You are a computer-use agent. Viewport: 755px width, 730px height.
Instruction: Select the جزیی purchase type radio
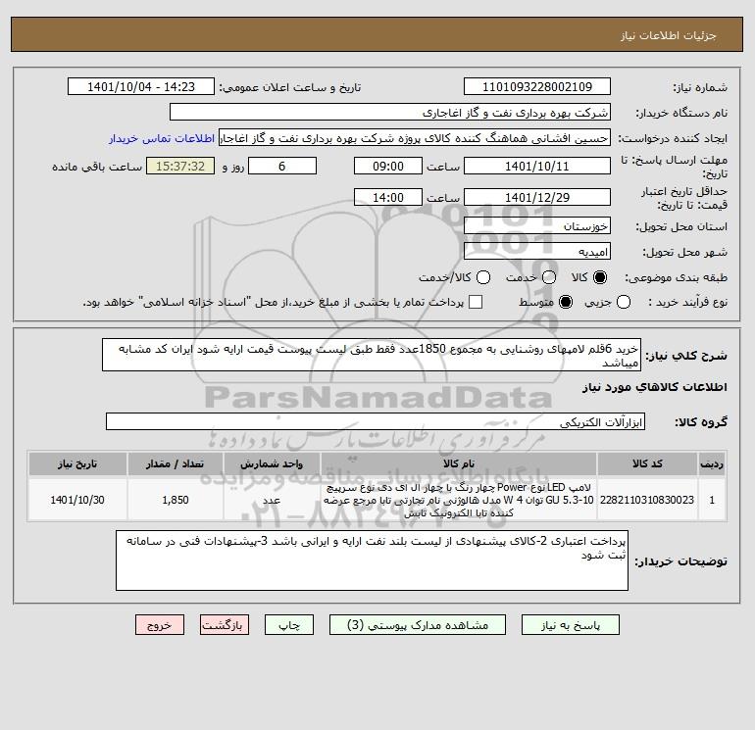coord(624,302)
